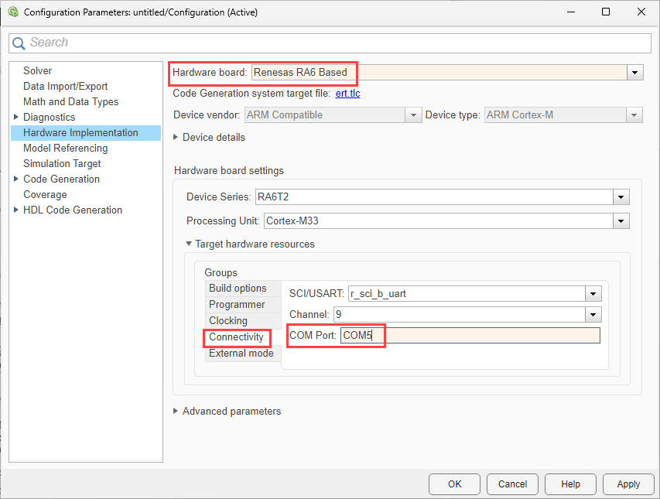Image resolution: width=660 pixels, height=499 pixels.
Task: Select Build options group
Action: pyautogui.click(x=238, y=288)
